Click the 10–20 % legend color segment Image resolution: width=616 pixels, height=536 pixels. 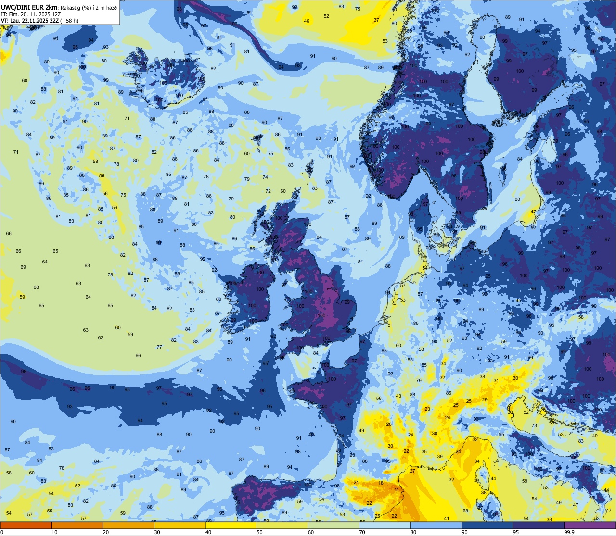77,525
